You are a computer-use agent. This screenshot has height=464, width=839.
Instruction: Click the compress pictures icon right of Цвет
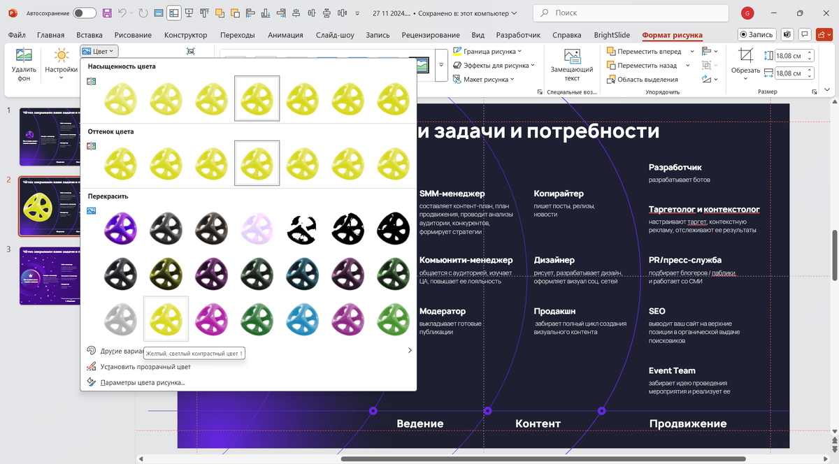190,51
